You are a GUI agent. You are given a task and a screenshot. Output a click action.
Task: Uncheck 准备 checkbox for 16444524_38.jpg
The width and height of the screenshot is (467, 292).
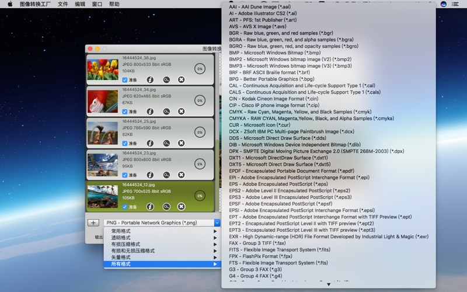(x=125, y=79)
